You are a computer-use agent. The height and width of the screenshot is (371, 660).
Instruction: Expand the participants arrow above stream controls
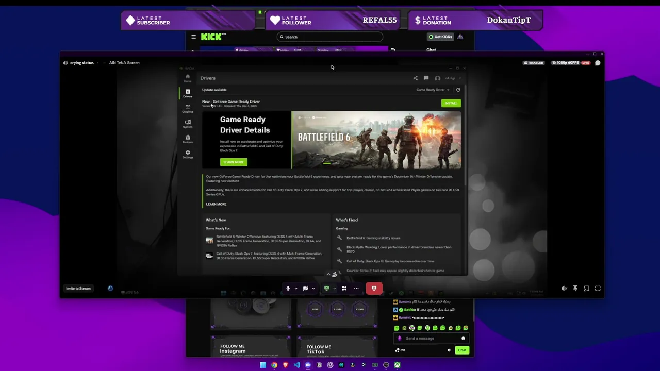(328, 274)
